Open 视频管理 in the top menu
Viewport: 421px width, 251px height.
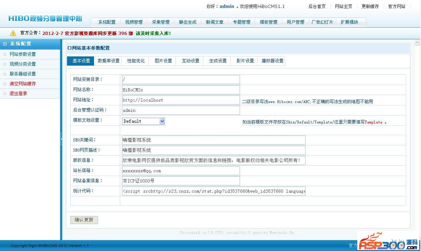pos(134,22)
